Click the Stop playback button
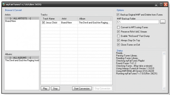170x95 pixels. point(55,88)
